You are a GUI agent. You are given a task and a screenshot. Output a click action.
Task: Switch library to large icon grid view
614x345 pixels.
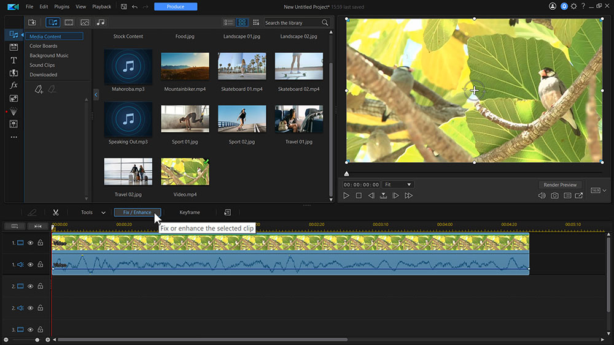point(242,23)
